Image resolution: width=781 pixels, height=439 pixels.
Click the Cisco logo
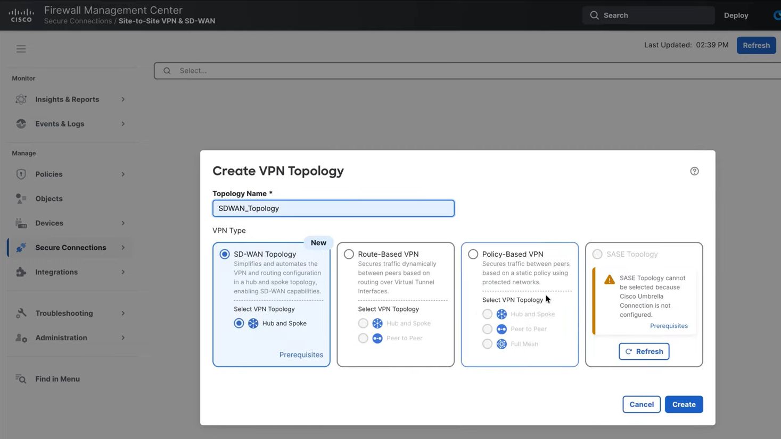tap(22, 15)
